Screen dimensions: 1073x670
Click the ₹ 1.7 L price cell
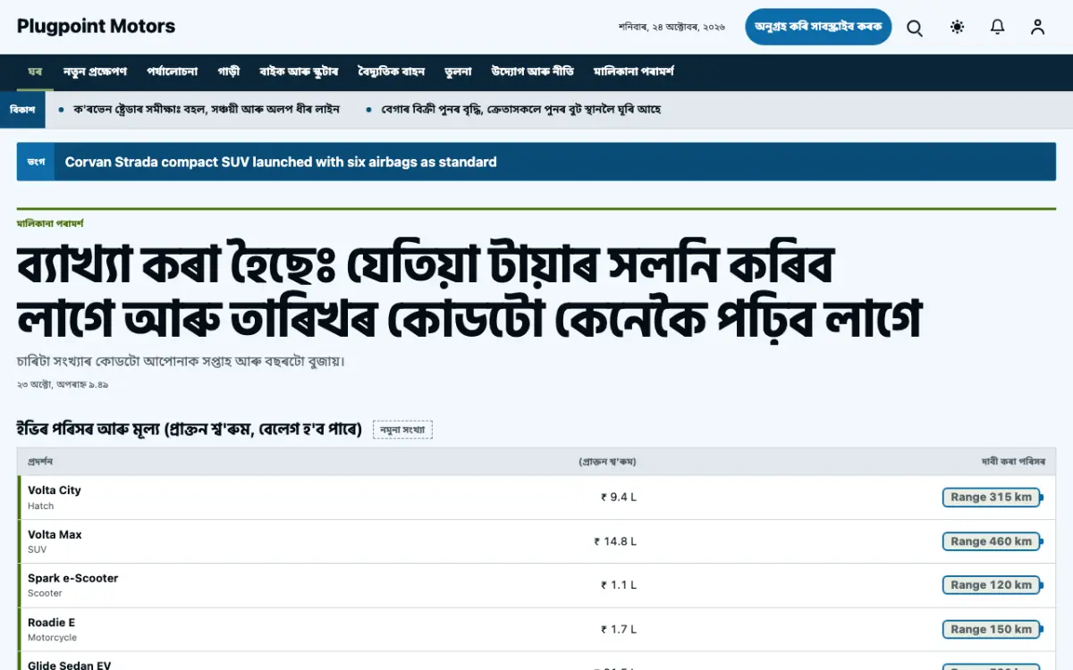point(619,629)
